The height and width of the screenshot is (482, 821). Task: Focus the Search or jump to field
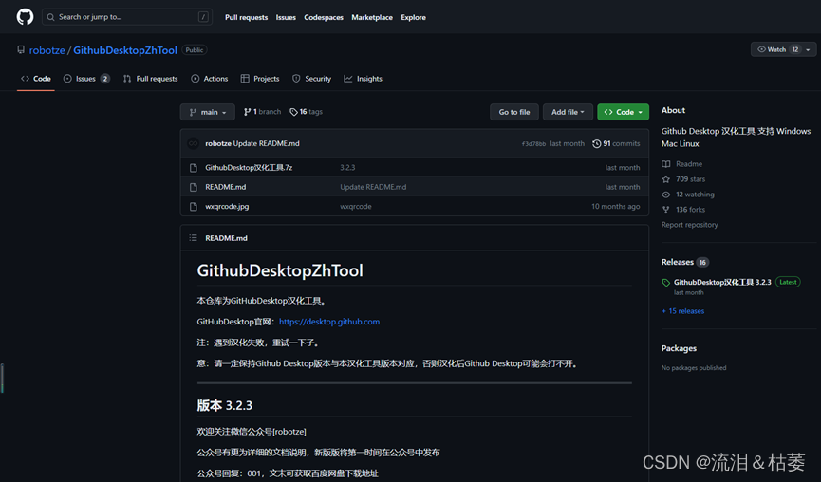click(127, 17)
